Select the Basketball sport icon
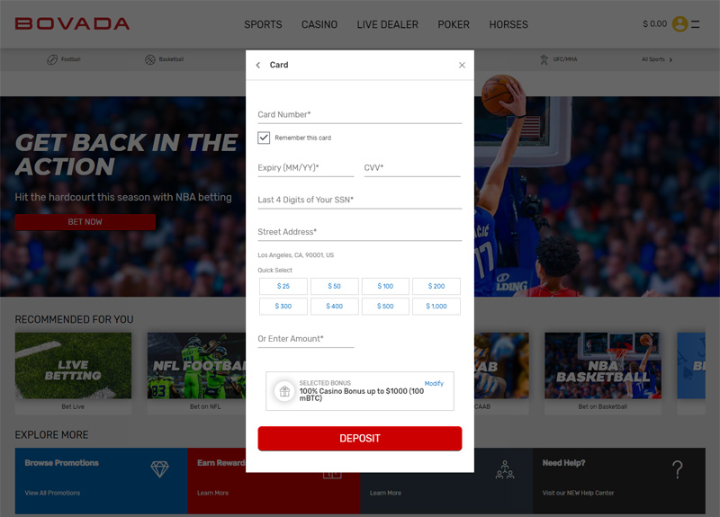 pyautogui.click(x=150, y=59)
